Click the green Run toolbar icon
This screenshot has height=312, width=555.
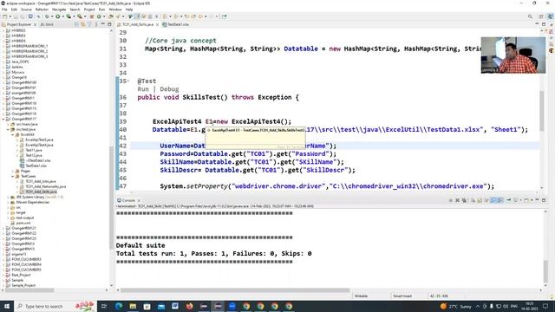coord(58,16)
